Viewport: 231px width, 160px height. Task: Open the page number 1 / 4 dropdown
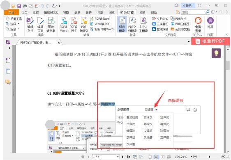(x=118, y=157)
